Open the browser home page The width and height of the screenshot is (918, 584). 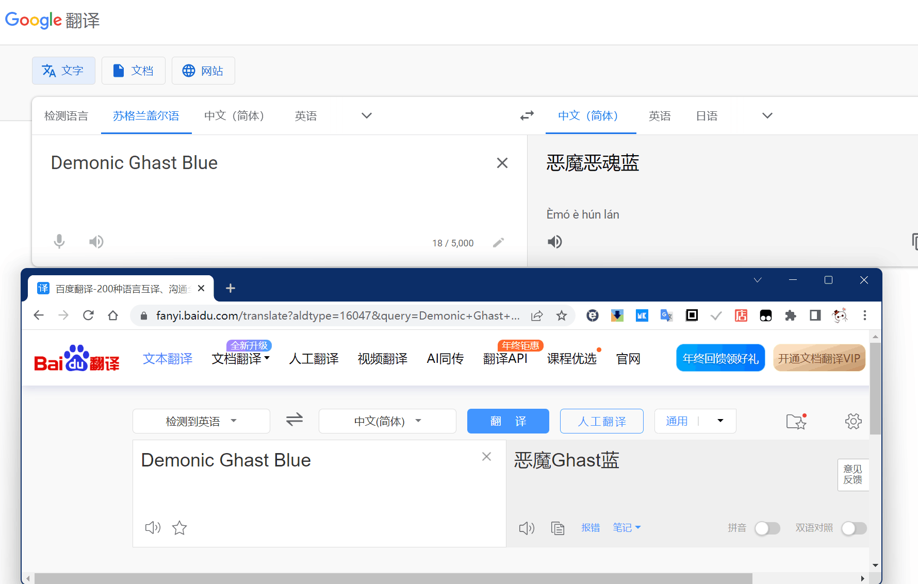click(x=113, y=315)
